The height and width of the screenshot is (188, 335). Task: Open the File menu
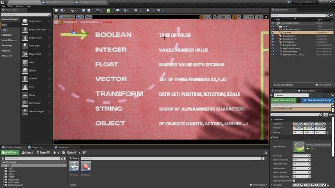coord(4,6)
